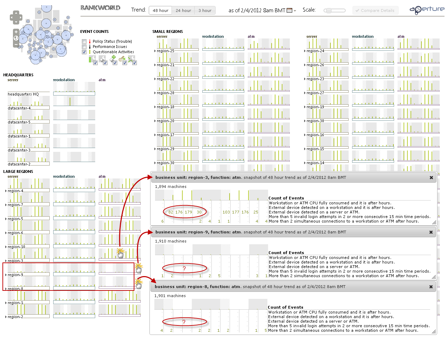The width and height of the screenshot is (448, 337).
Task: Click the "datacenter-1" label
Action: tap(19, 136)
